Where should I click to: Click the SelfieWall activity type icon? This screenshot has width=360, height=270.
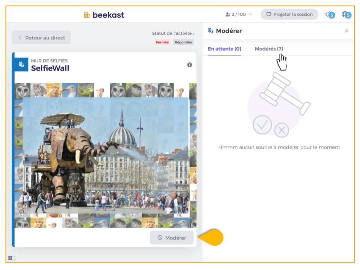point(21,64)
